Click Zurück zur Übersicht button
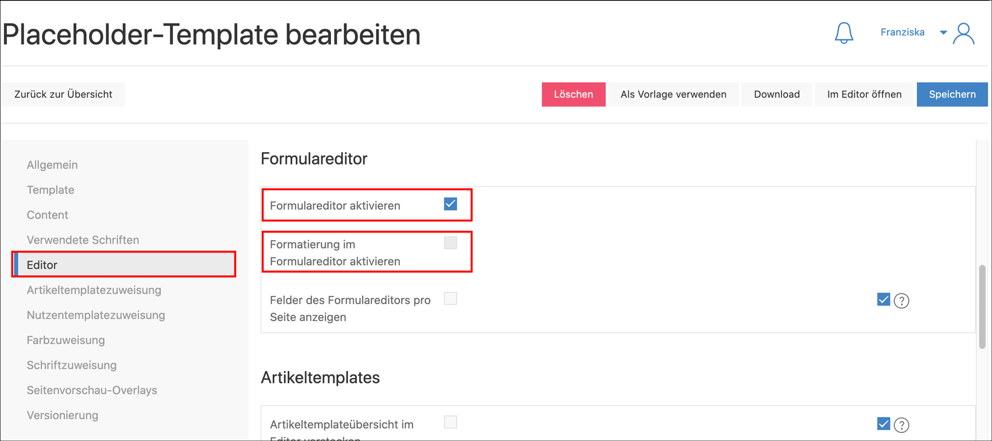The width and height of the screenshot is (992, 441). pos(63,94)
